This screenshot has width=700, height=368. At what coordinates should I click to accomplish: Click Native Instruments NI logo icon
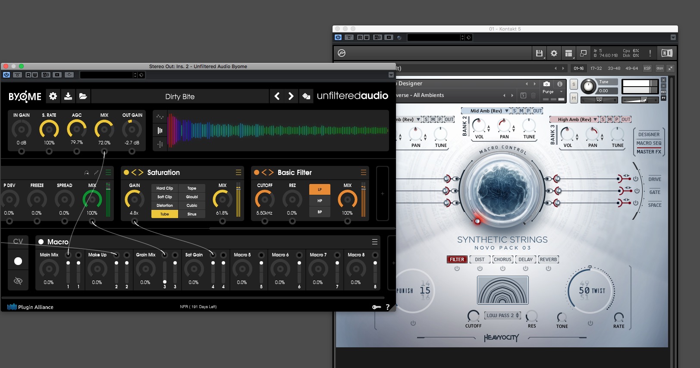click(x=667, y=53)
